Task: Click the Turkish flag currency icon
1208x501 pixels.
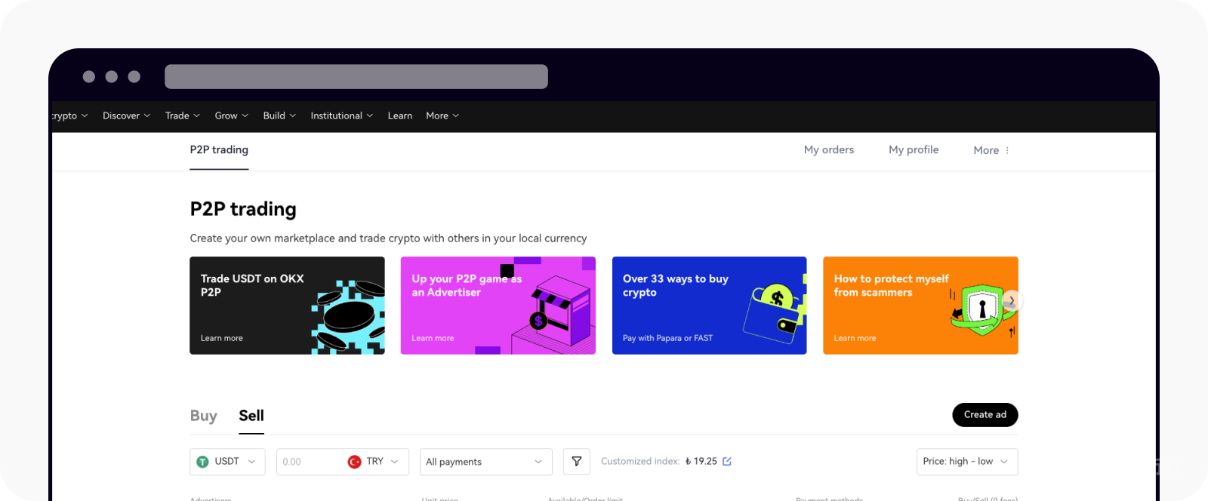Action: pos(354,462)
